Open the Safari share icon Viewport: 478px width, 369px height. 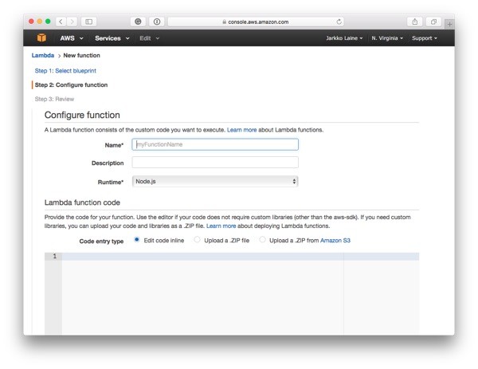[414, 22]
